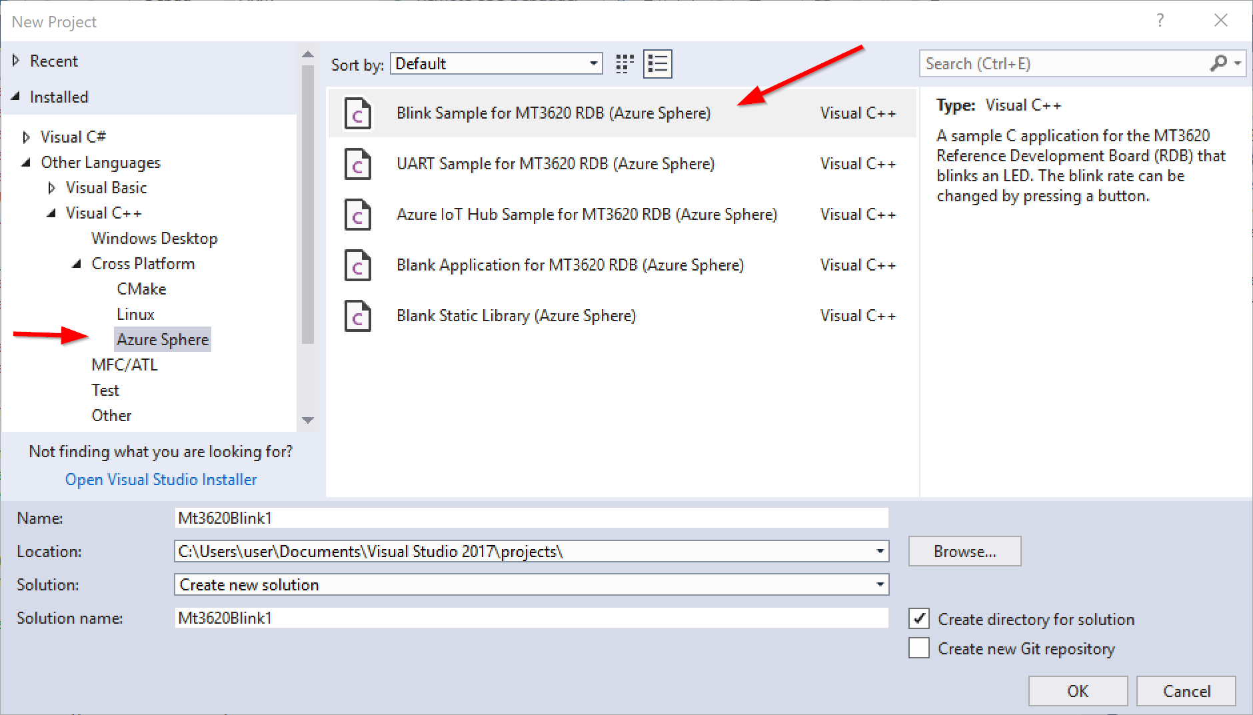1253x715 pixels.
Task: Switch to small icons view
Action: pyautogui.click(x=625, y=64)
